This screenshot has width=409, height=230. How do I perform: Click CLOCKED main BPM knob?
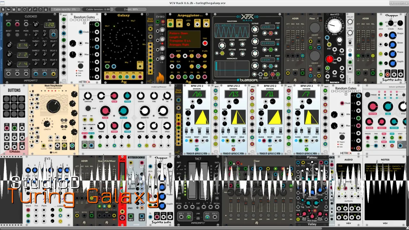(x=35, y=25)
